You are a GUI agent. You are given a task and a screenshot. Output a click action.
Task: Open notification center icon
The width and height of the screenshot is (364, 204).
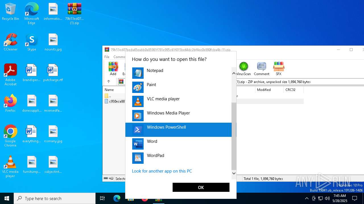tap(355, 198)
